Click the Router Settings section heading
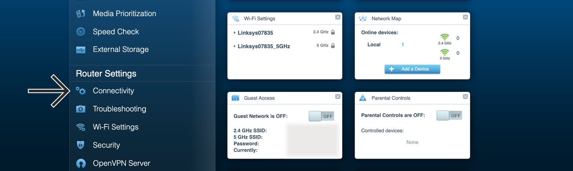Screen dimensions: 573x171 click(x=106, y=74)
